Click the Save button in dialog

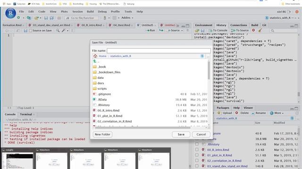click(181, 134)
